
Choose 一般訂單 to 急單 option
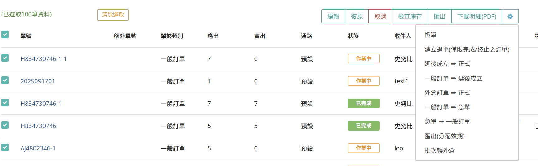(447, 107)
